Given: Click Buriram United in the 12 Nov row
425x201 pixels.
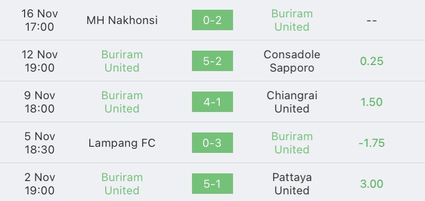Looking at the screenshot, I should [x=122, y=61].
